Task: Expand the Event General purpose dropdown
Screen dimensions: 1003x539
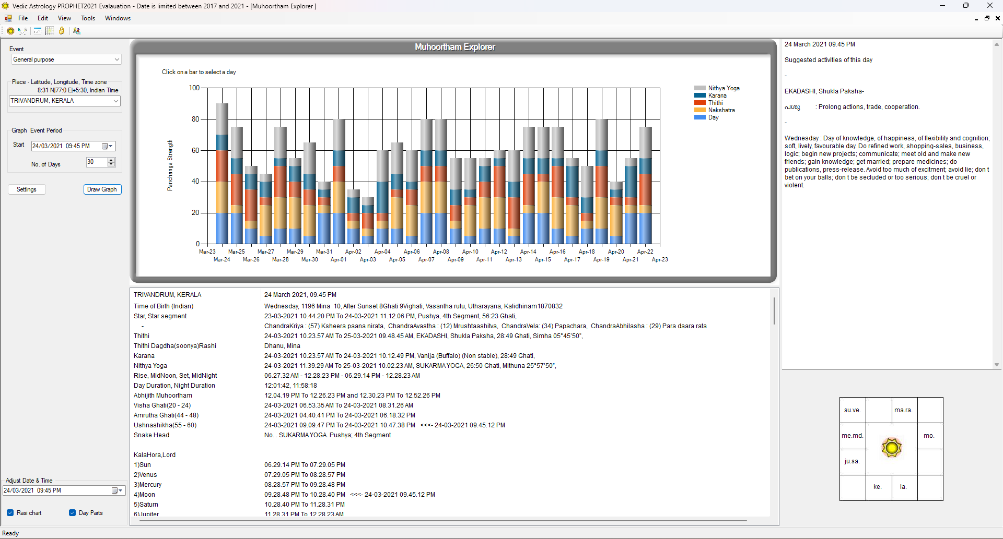Action: [x=117, y=59]
